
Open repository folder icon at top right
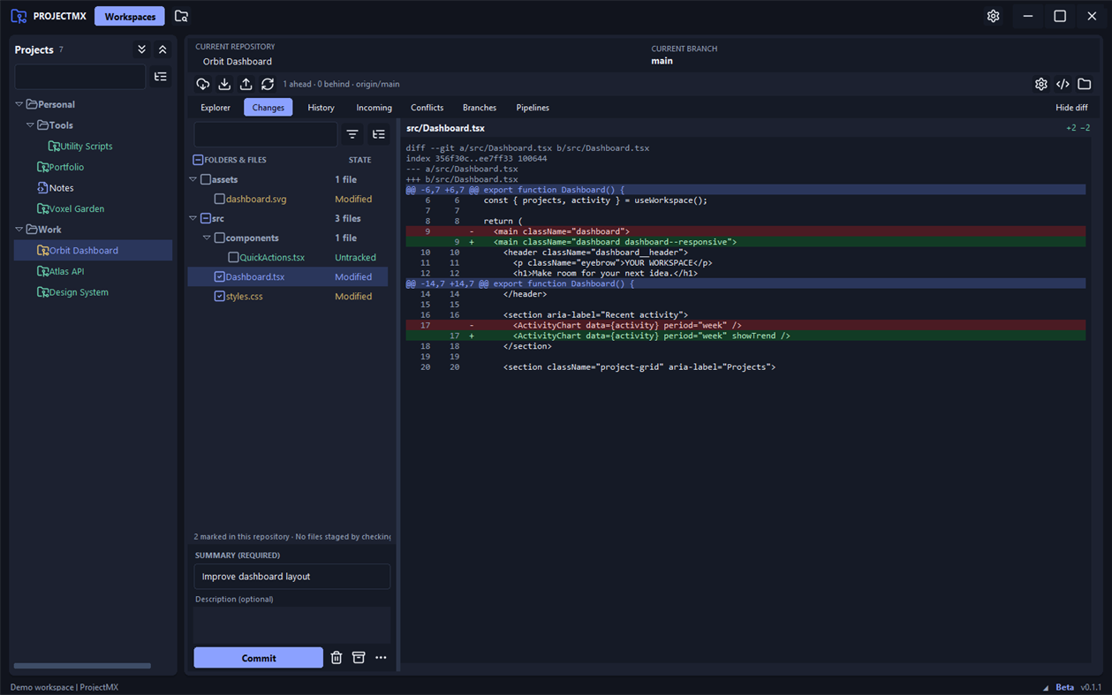point(1085,84)
